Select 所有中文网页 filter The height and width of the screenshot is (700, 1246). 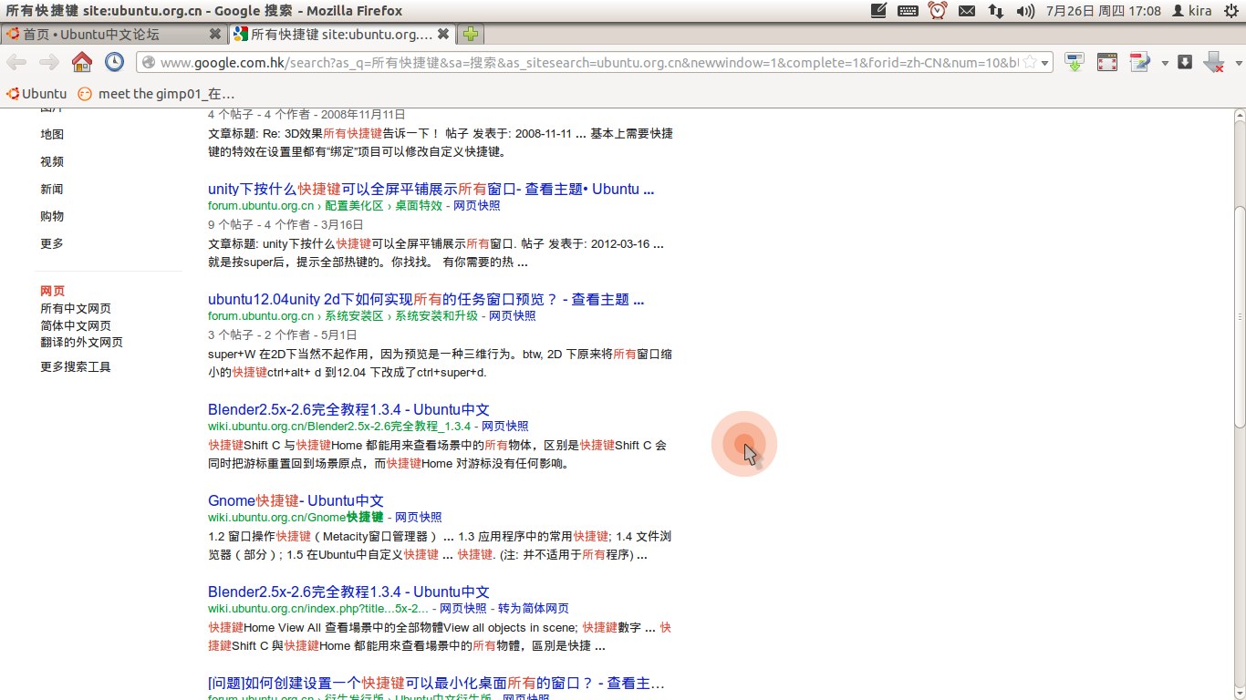(x=76, y=309)
